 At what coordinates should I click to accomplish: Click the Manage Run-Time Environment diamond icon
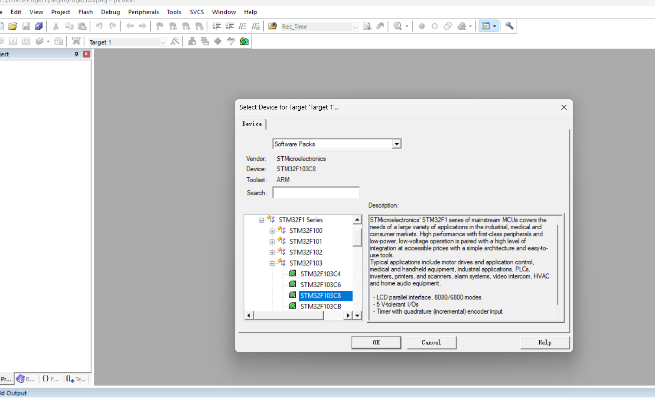click(x=218, y=41)
